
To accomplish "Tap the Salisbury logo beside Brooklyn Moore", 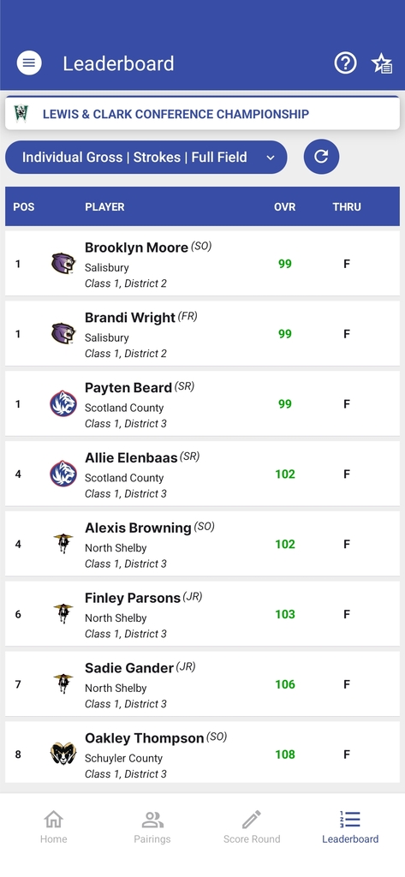I will [x=63, y=264].
